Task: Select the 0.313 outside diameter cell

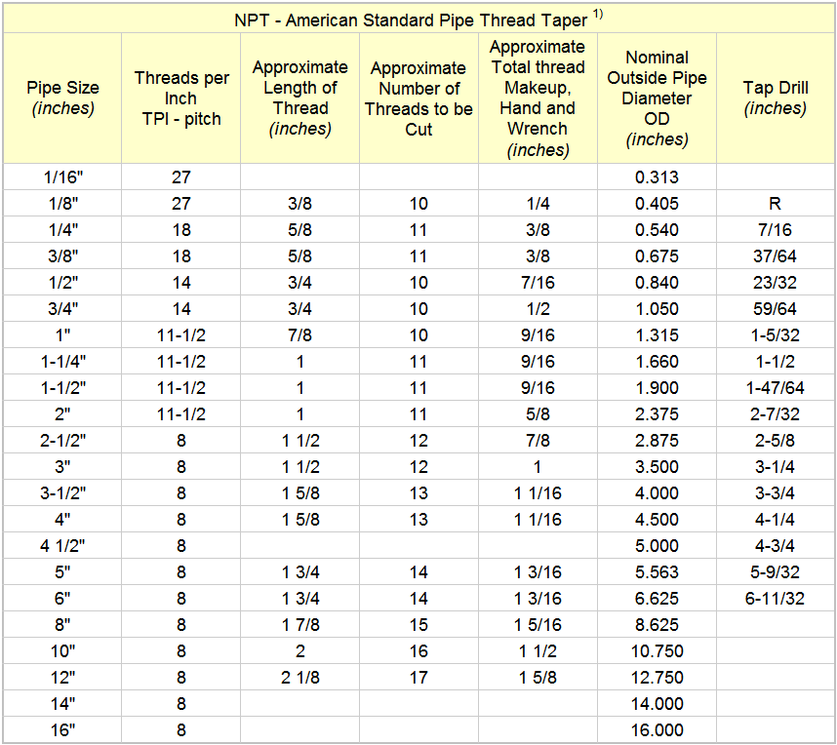Action: pyautogui.click(x=657, y=177)
